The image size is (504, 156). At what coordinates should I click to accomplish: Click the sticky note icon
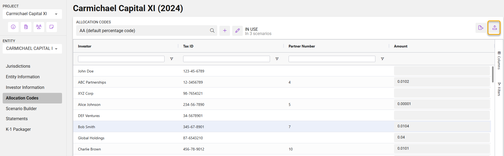pos(52,27)
